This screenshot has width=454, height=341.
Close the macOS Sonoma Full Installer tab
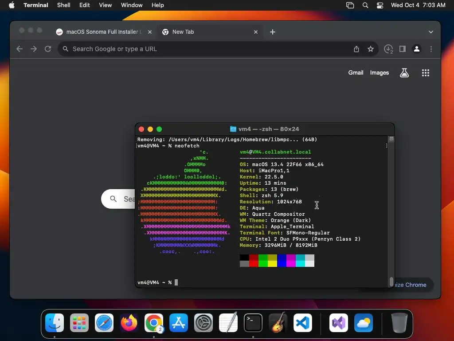(x=150, y=32)
